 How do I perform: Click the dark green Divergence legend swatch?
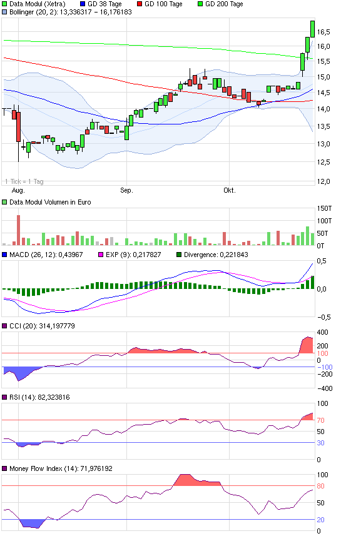[x=178, y=255]
